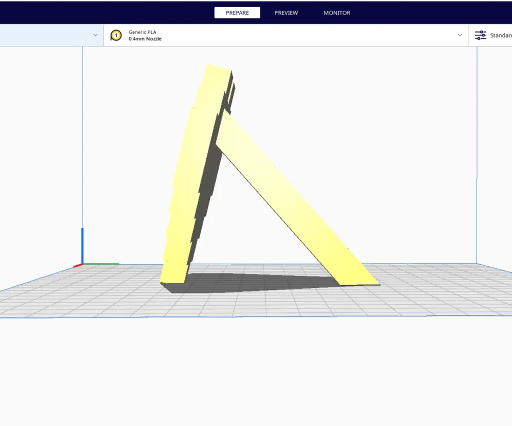Open print settings via sliders icon
The width and height of the screenshot is (512, 426).
[480, 35]
